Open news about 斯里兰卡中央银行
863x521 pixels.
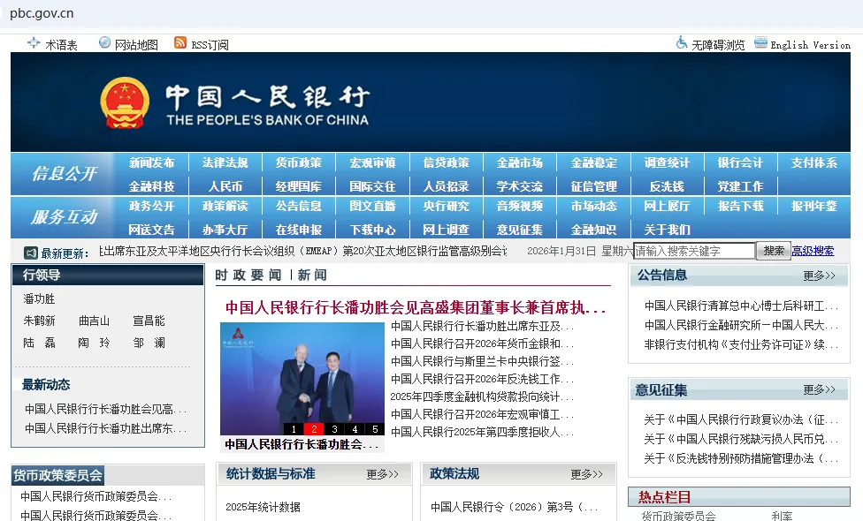point(482,361)
